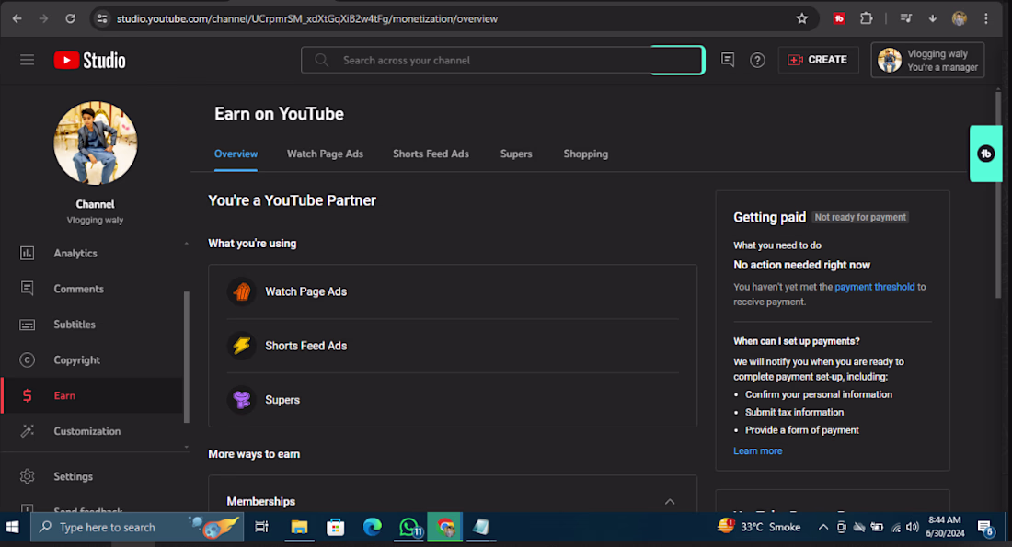Click the sidebar scrollbar
The height and width of the screenshot is (547, 1012).
(187, 357)
